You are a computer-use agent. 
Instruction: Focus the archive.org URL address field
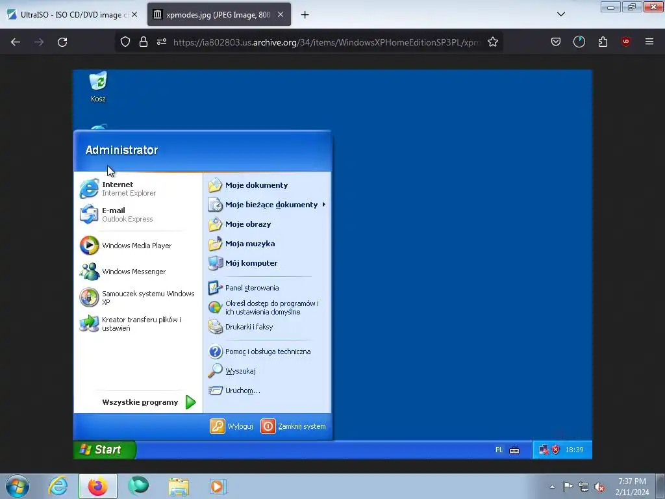(x=327, y=42)
